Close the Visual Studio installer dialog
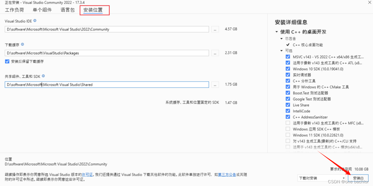This screenshot has width=373, height=186. tap(369, 2)
